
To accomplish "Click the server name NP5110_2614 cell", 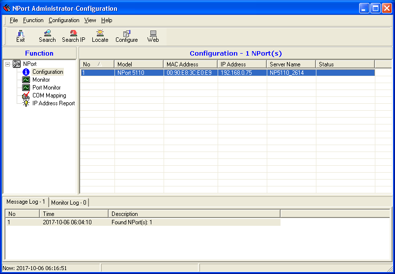I will (x=291, y=73).
